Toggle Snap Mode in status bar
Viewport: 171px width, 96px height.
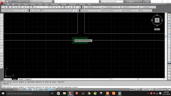point(21,90)
